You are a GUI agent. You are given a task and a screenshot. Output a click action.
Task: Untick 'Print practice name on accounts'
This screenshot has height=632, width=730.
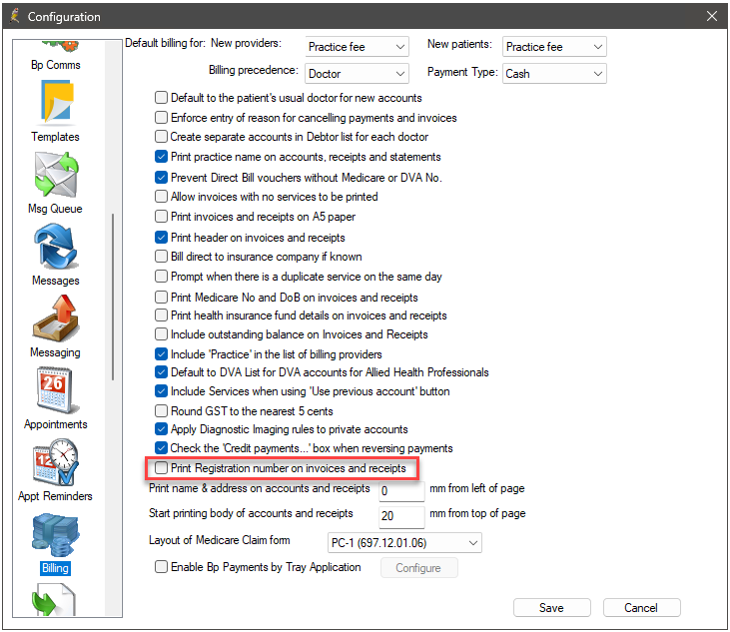tap(161, 157)
